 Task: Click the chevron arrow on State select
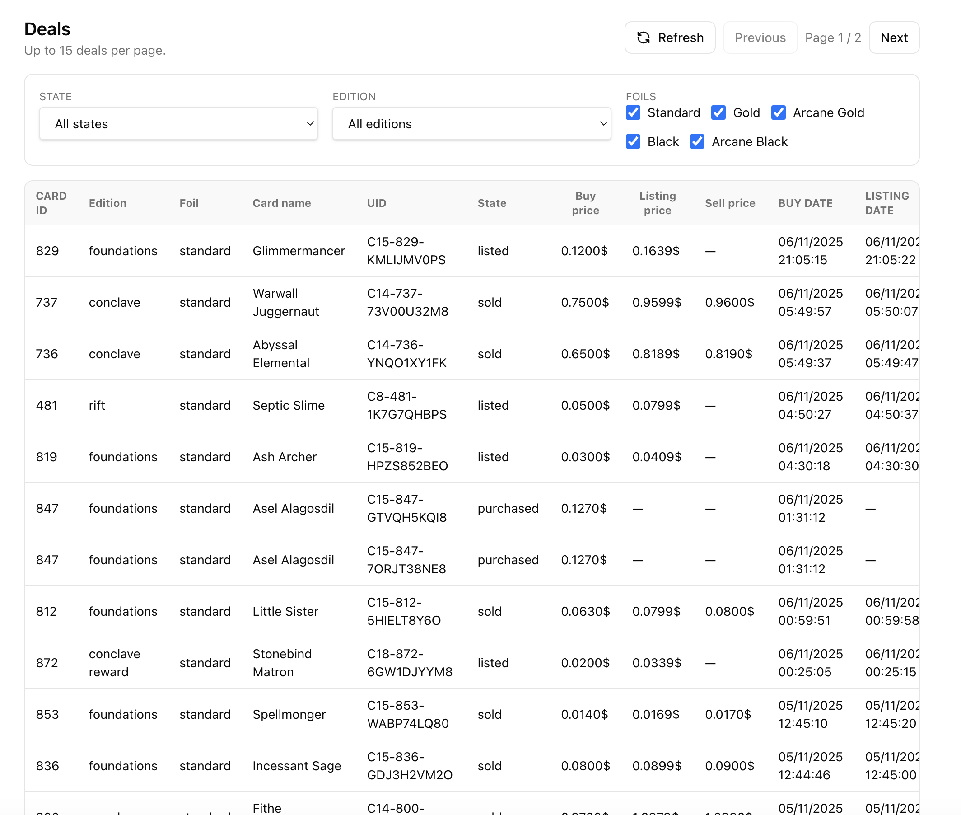[x=310, y=124]
